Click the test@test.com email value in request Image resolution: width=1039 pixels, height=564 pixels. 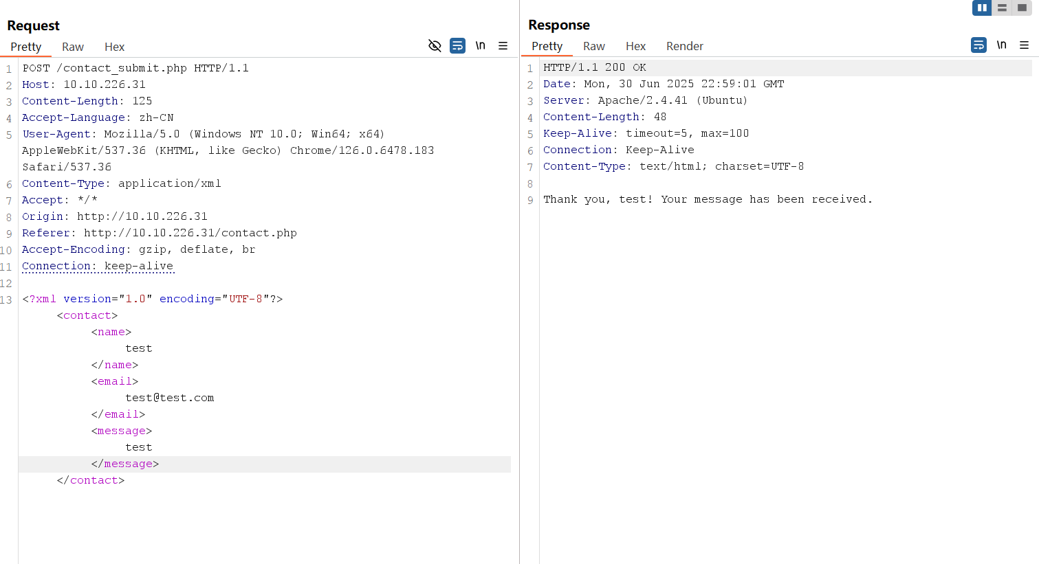[x=169, y=398]
